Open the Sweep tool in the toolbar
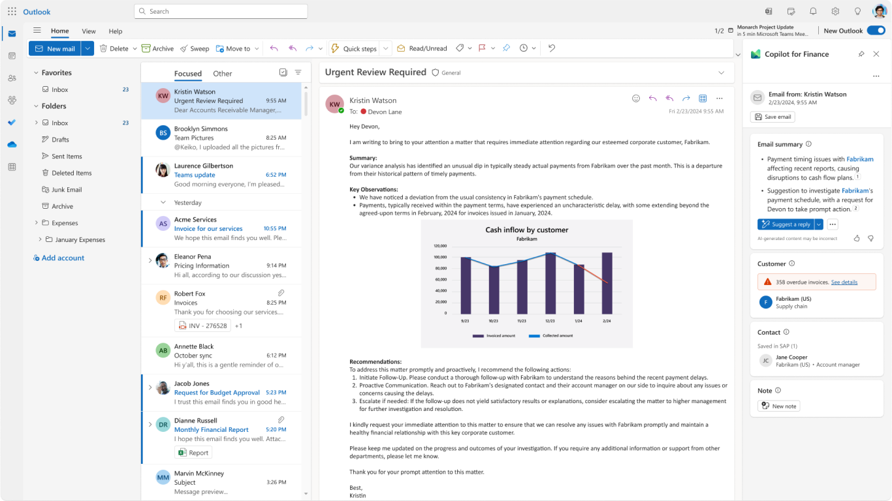Screen dimensions: 892x501 195,48
